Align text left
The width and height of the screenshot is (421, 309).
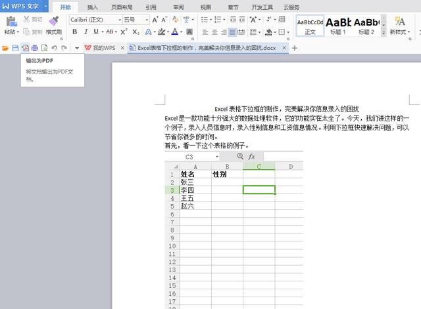coord(205,32)
